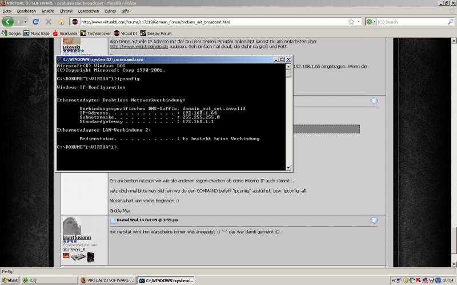Image resolution: width=457 pixels, height=285 pixels.
Task: Bookmark this page with the star icon
Action: click(351, 22)
